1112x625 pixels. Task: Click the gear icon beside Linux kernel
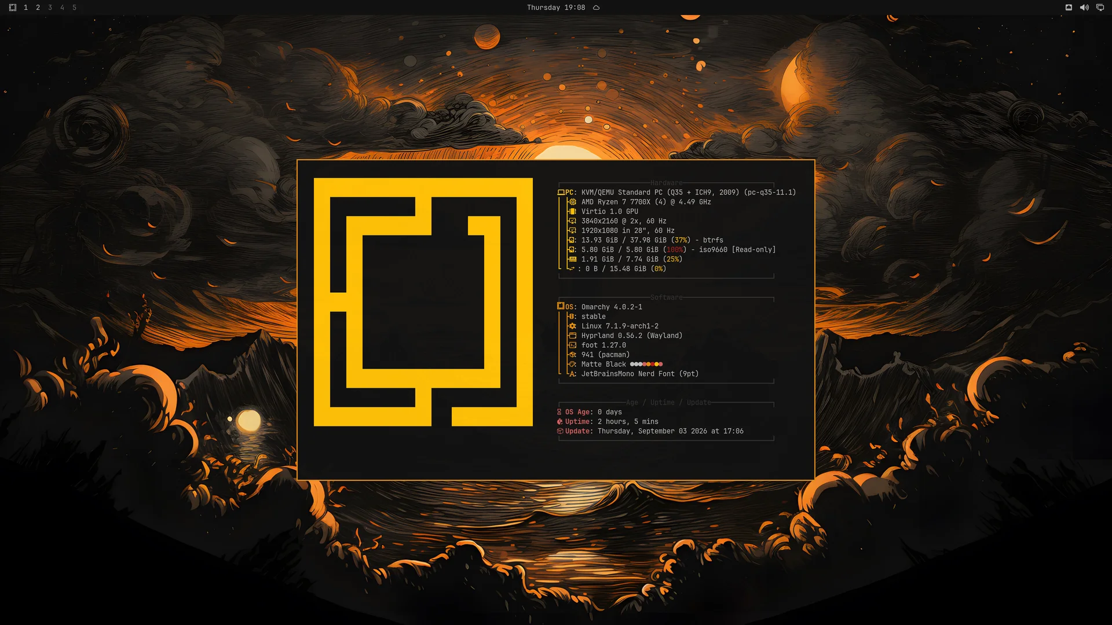(572, 326)
